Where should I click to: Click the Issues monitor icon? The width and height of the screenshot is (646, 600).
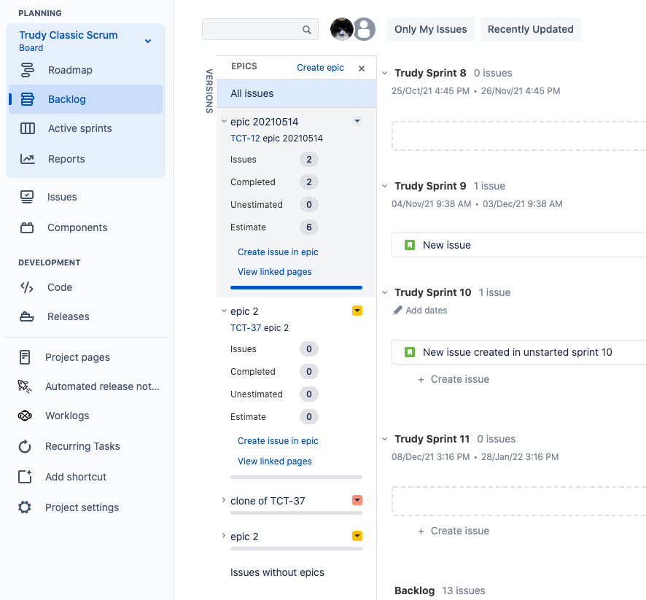[x=27, y=197]
